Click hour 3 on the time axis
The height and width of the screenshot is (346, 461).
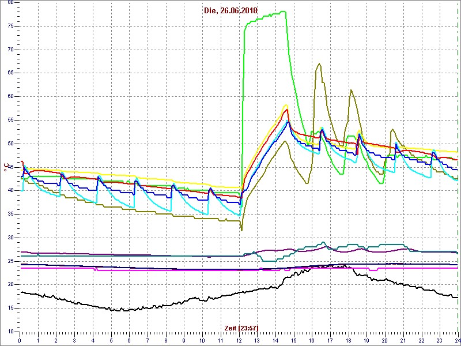74,340
